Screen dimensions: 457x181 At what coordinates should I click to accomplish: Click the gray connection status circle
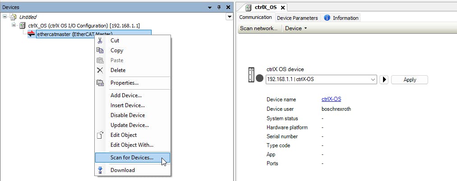point(259,78)
